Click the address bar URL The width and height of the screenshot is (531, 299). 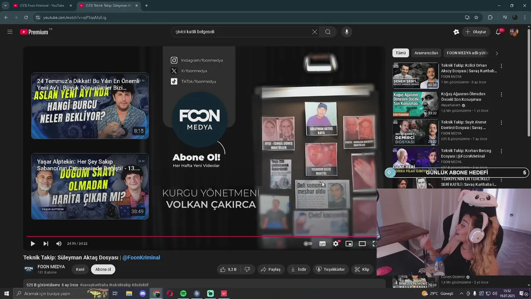click(x=75, y=17)
